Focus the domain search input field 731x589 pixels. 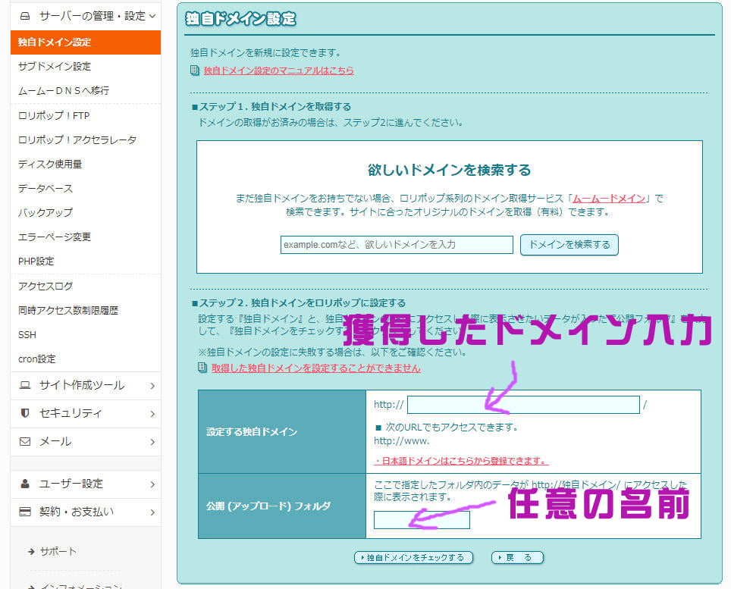[397, 245]
